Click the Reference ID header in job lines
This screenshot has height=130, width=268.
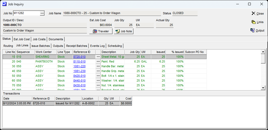click(x=84, y=52)
